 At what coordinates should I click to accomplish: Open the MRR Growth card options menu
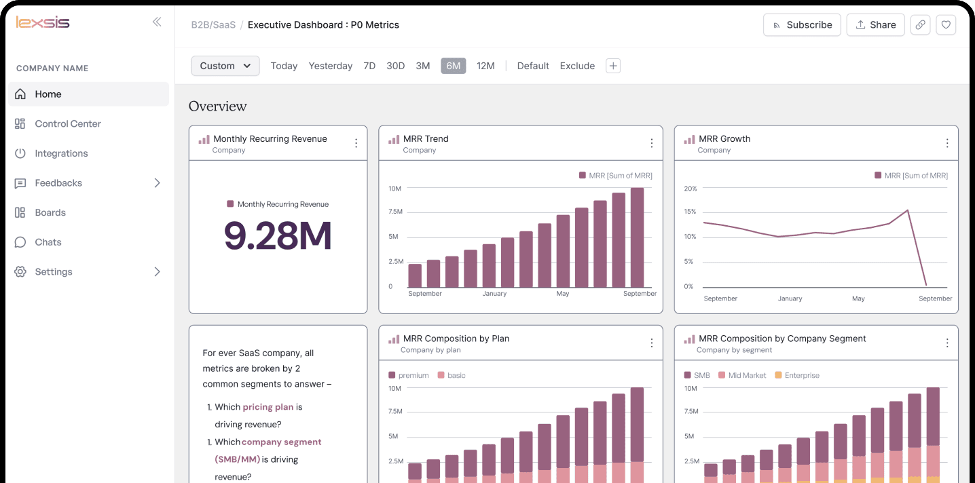pos(948,143)
